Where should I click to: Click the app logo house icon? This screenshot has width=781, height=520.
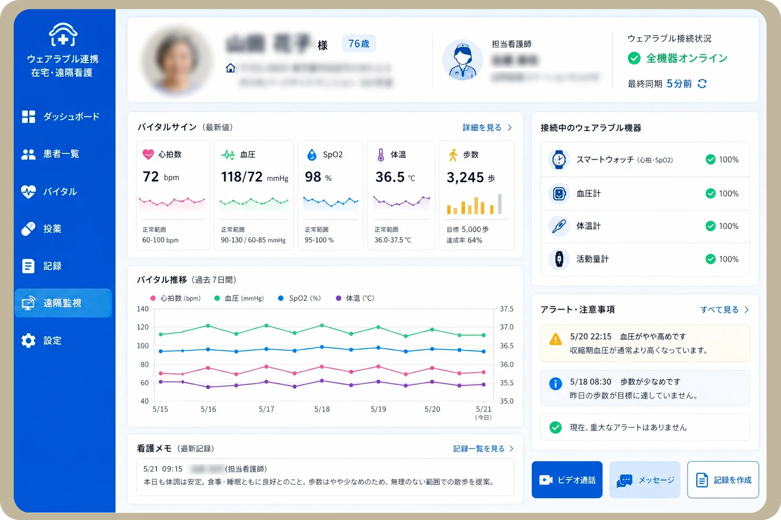(x=63, y=34)
